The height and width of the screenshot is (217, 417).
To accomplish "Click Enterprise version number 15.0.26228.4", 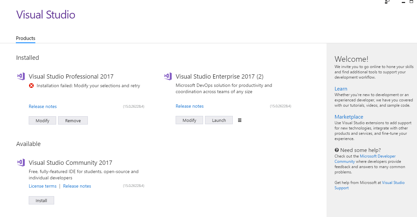I will pos(281,106).
